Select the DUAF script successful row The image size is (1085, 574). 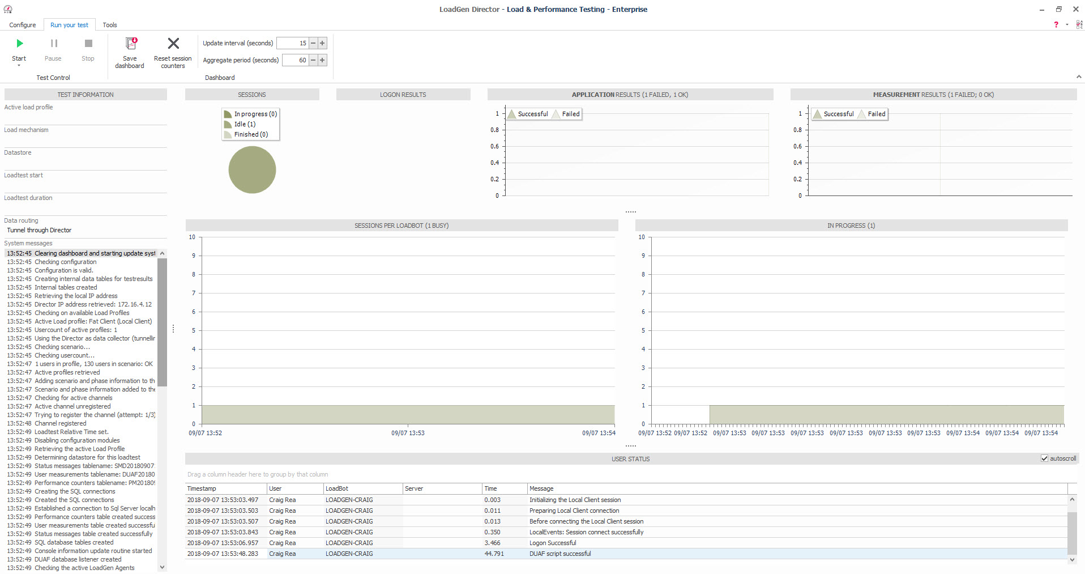coord(626,554)
